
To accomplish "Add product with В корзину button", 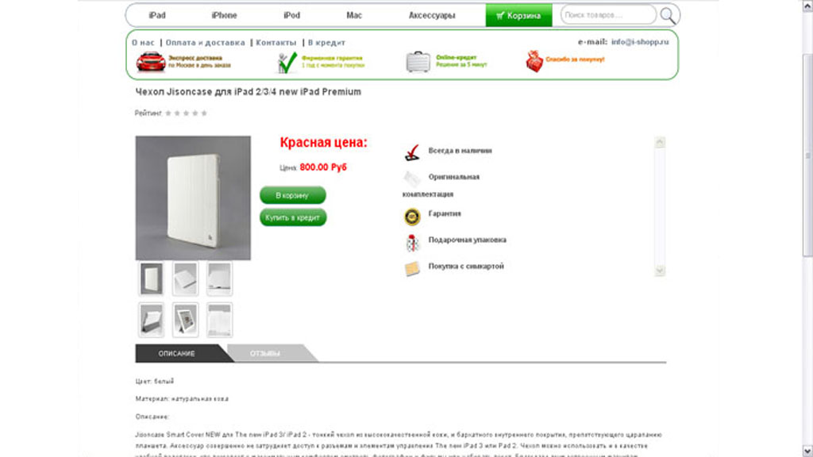I will pos(292,195).
